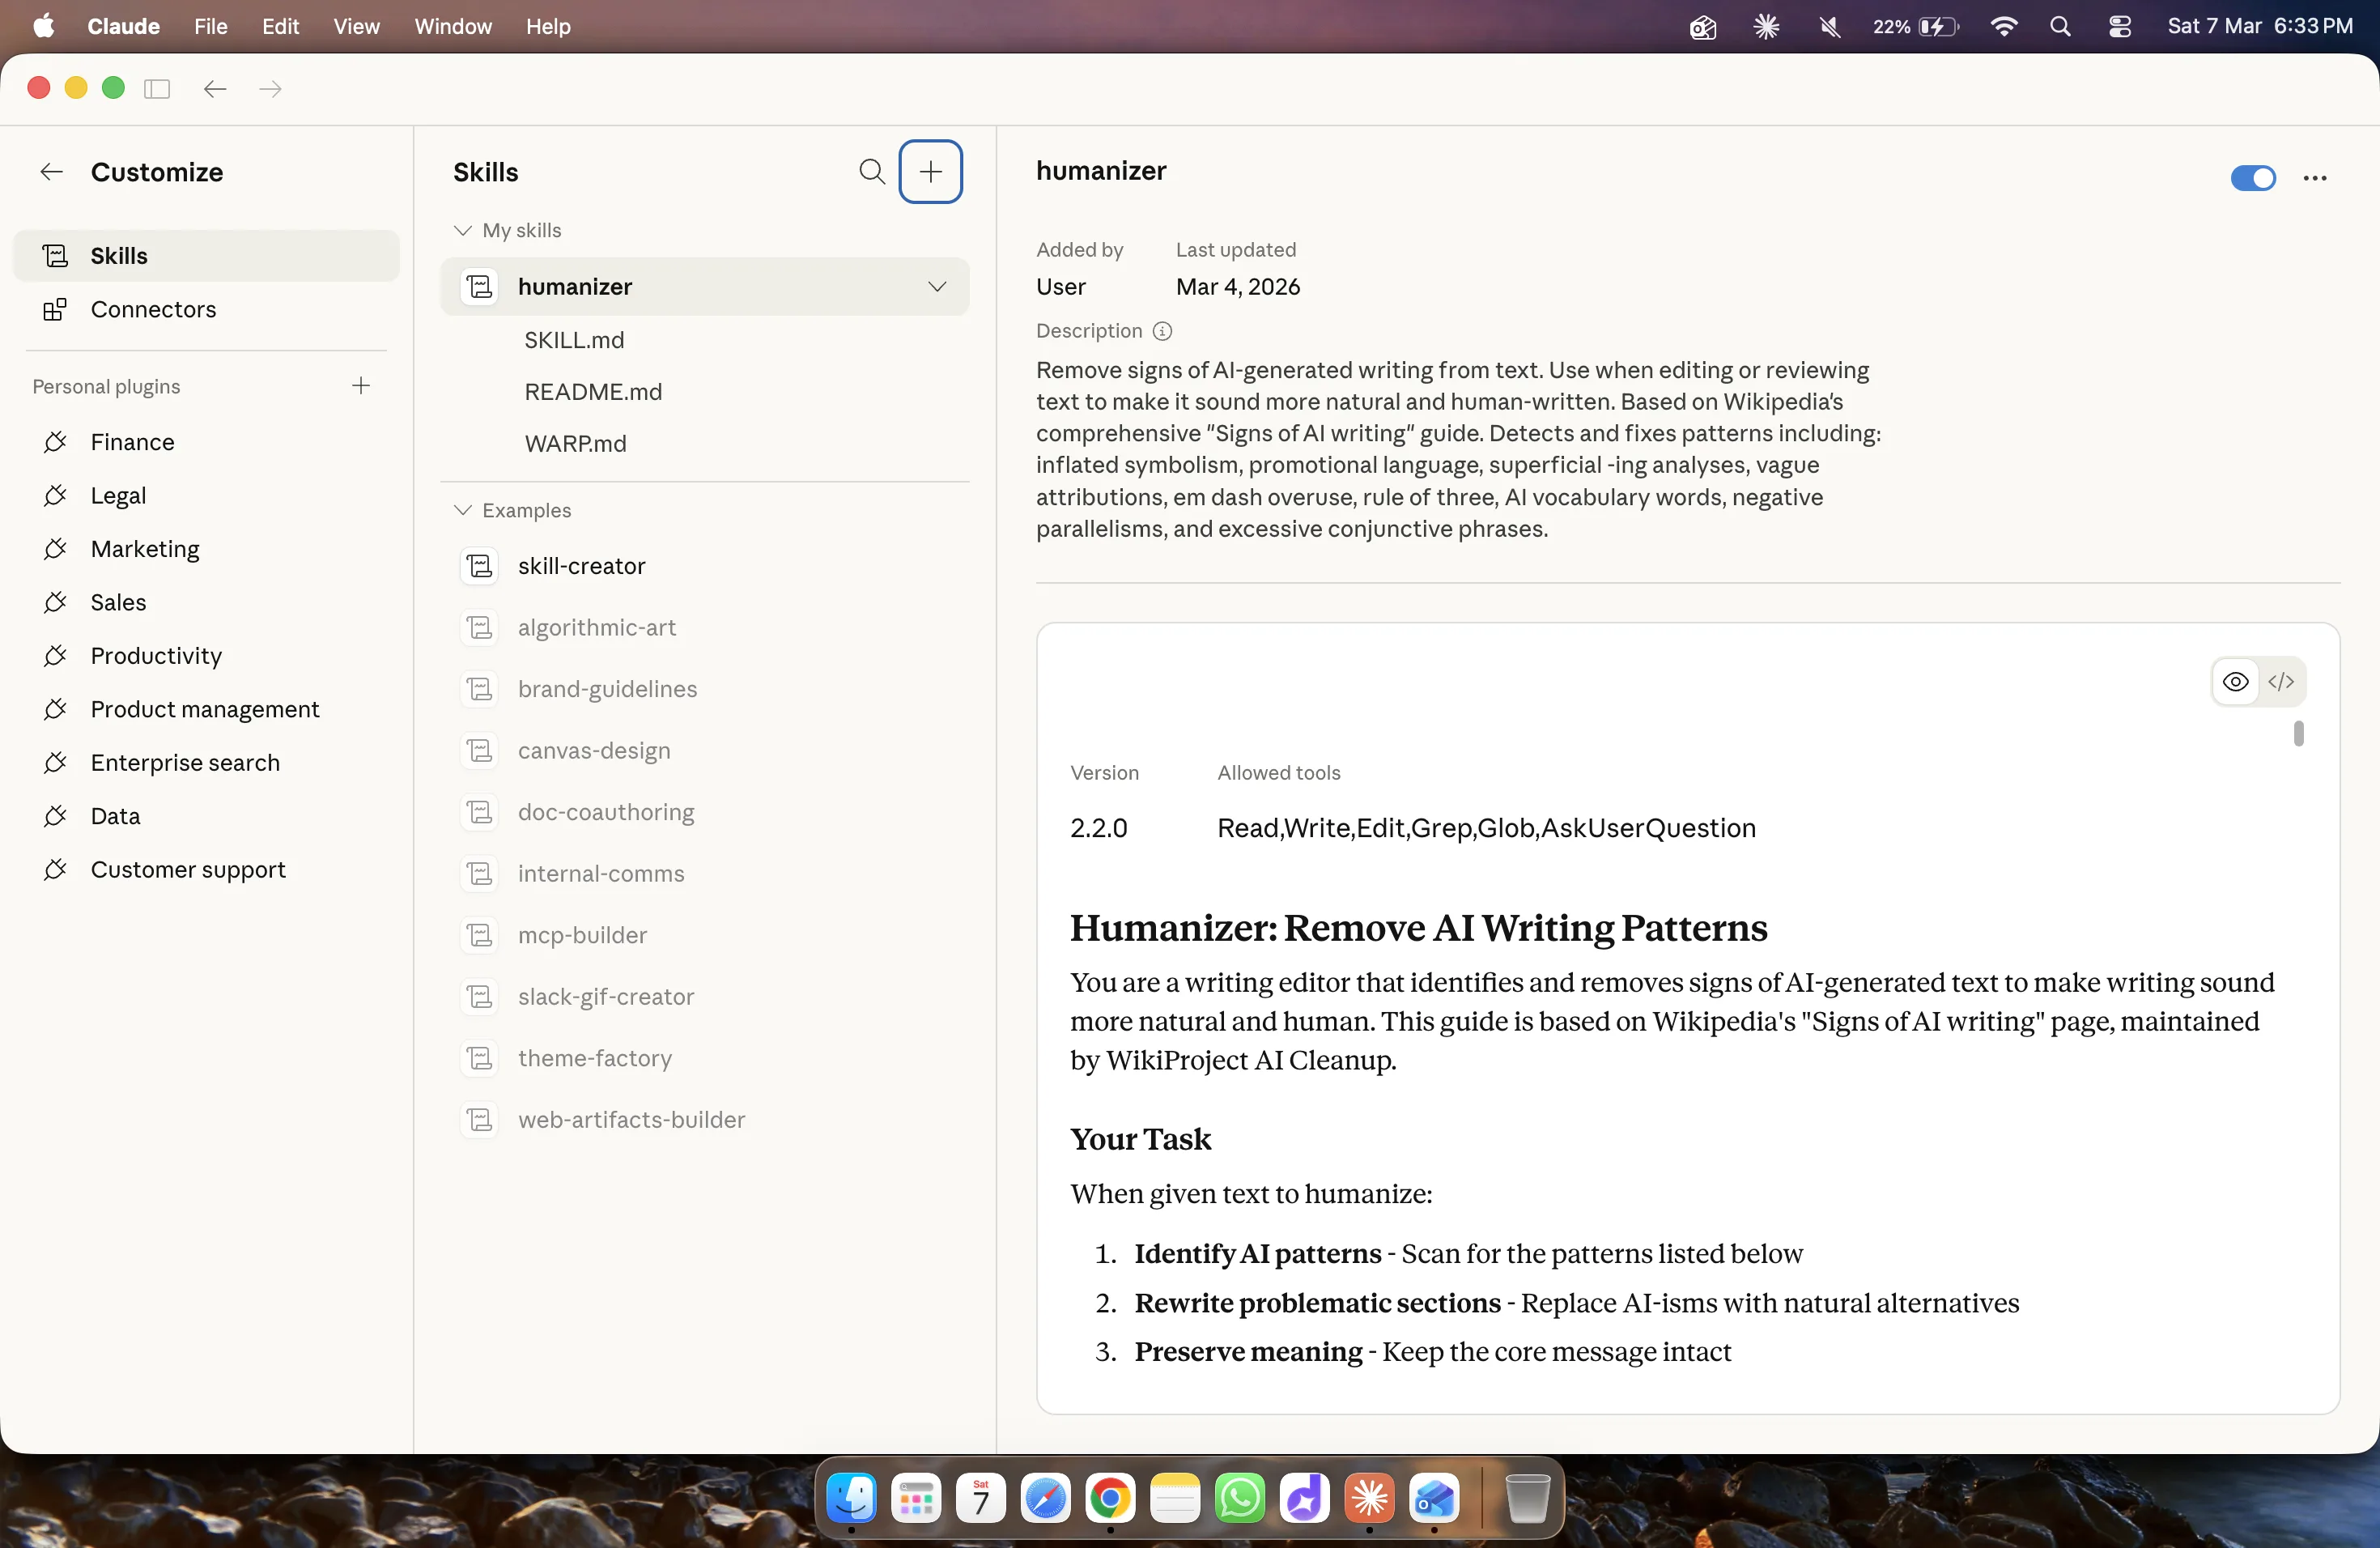Add a new skill with plus button
The image size is (2380, 1548).
[x=930, y=172]
